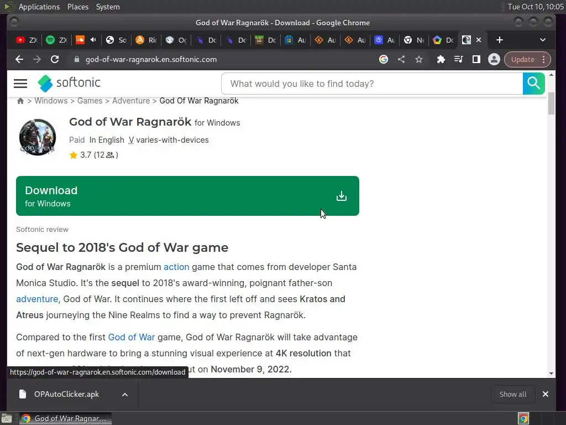The image size is (566, 425).
Task: Click the teal search magnifier button
Action: 533,84
